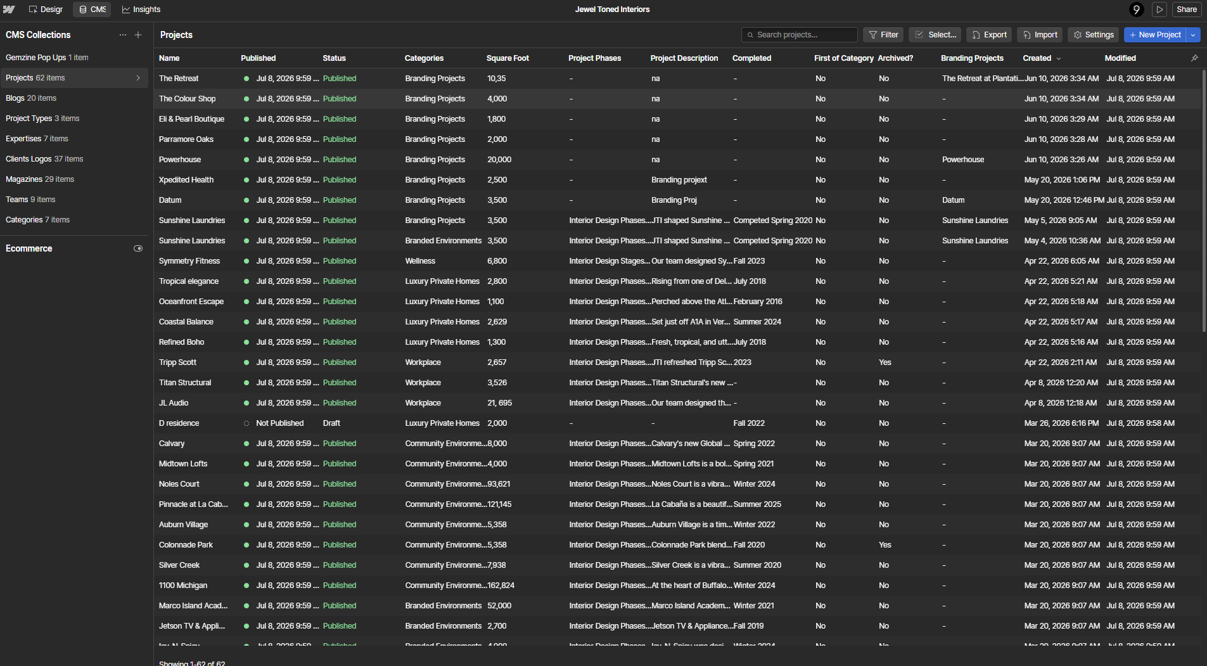1207x666 pixels.
Task: Sort by the Categories column header
Action: tap(424, 58)
